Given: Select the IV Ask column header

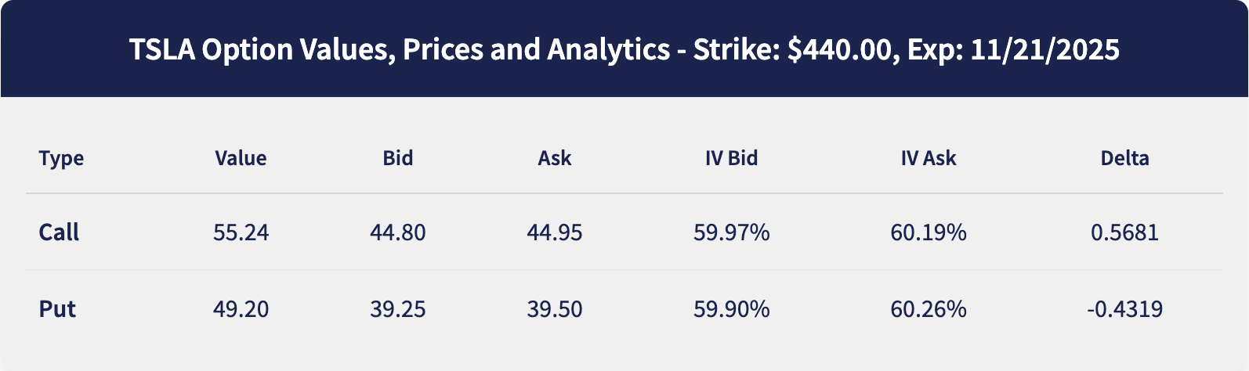Looking at the screenshot, I should pyautogui.click(x=928, y=158).
